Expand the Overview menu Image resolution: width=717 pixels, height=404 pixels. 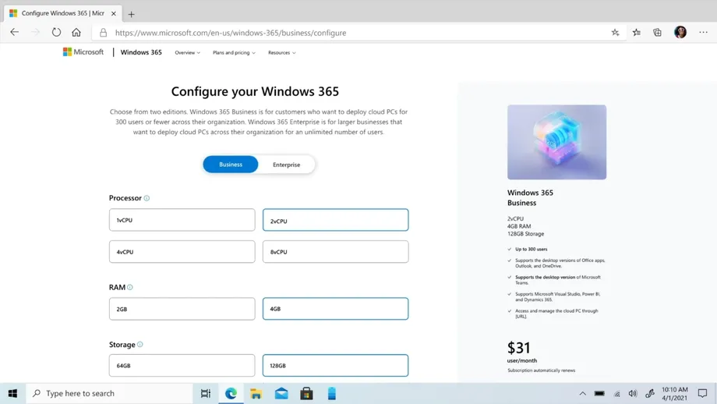pyautogui.click(x=188, y=52)
